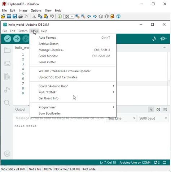Open the IrfanView Image menu
The image size is (171, 172).
coord(23,10)
